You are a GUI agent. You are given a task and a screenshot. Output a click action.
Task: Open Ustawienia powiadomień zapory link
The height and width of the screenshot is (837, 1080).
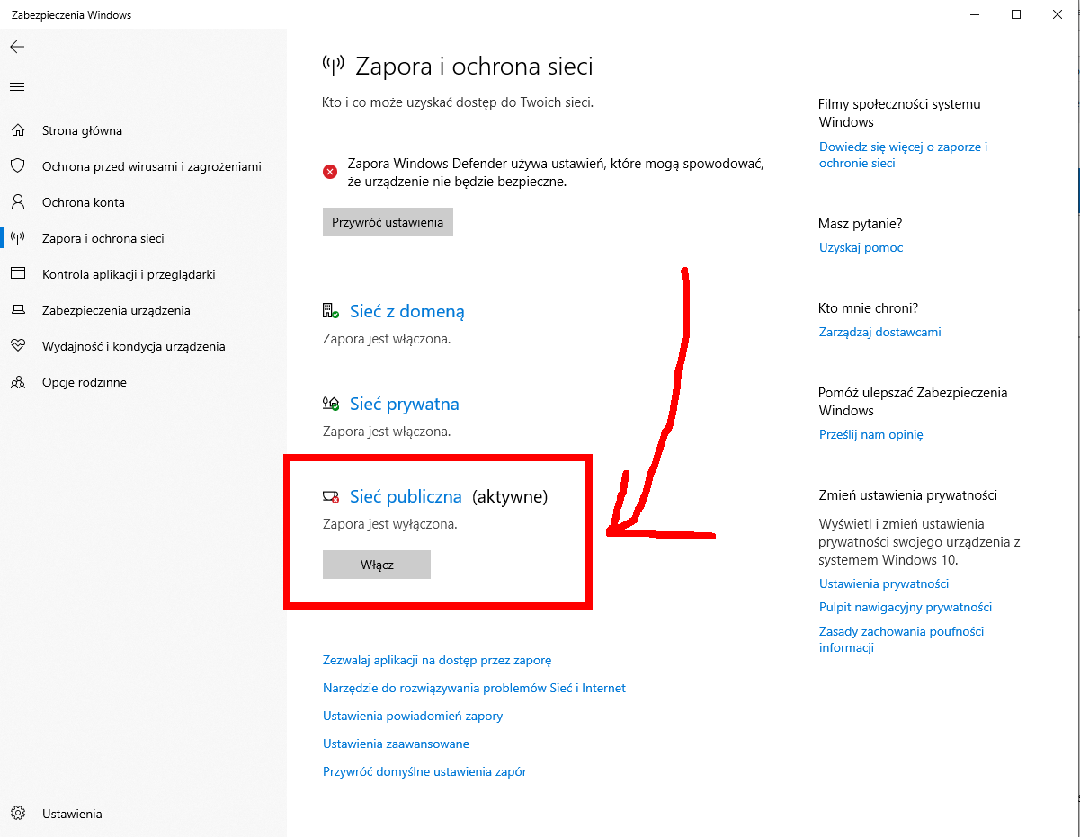click(413, 716)
